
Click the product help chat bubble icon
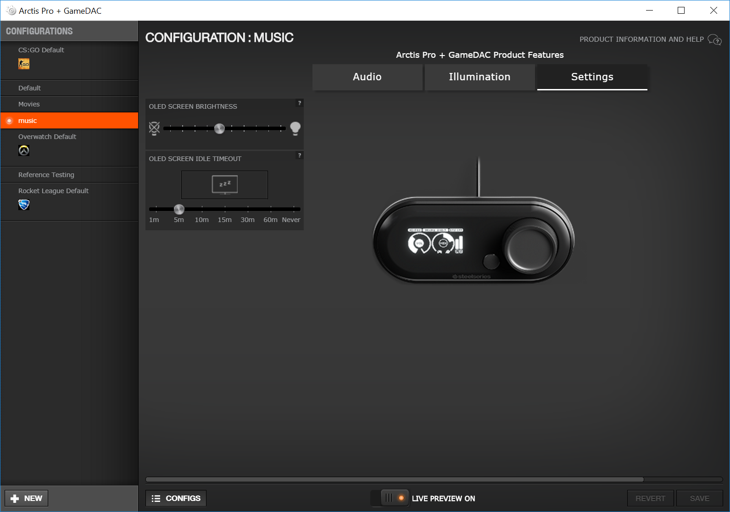714,39
